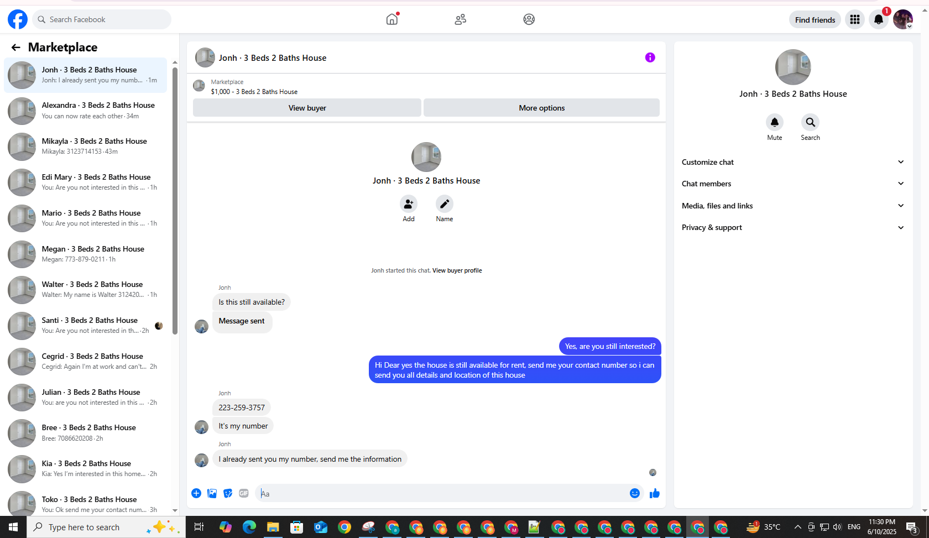This screenshot has width=929, height=538.
Task: Open Cegrid's conversation
Action: [86, 362]
